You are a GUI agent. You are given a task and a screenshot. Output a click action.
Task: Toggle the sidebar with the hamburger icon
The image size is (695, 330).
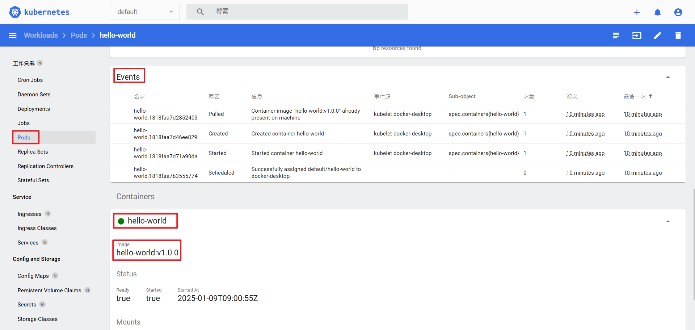pyautogui.click(x=13, y=35)
